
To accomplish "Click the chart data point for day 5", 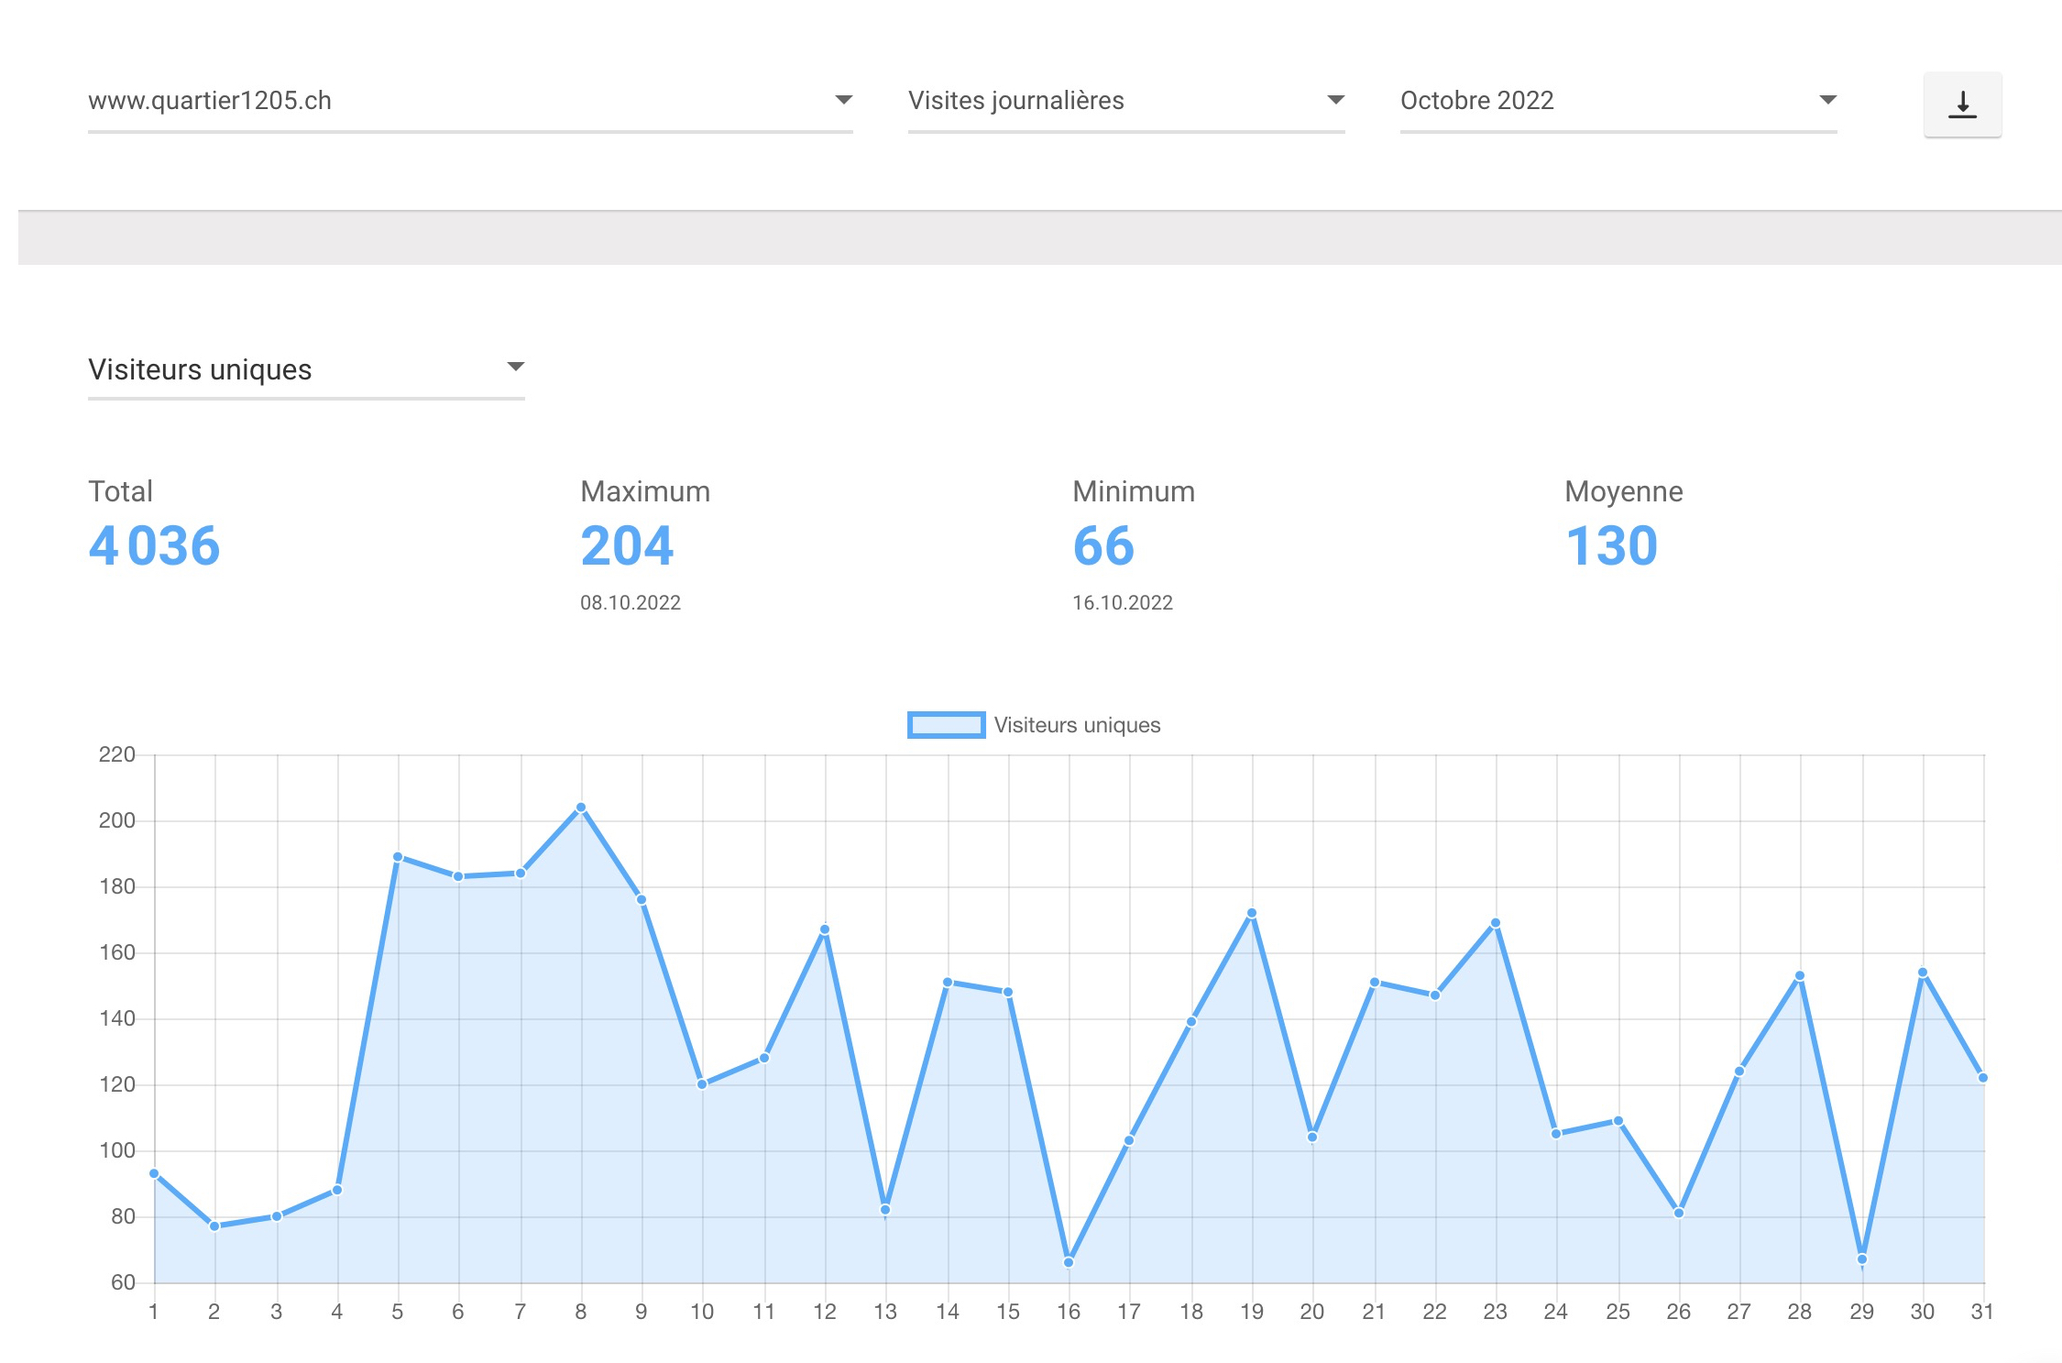I will 398,857.
